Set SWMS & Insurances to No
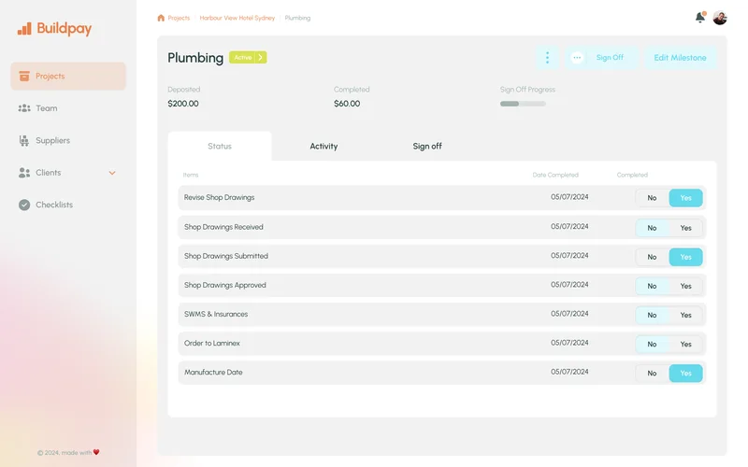This screenshot has height=467, width=748. [x=652, y=315]
